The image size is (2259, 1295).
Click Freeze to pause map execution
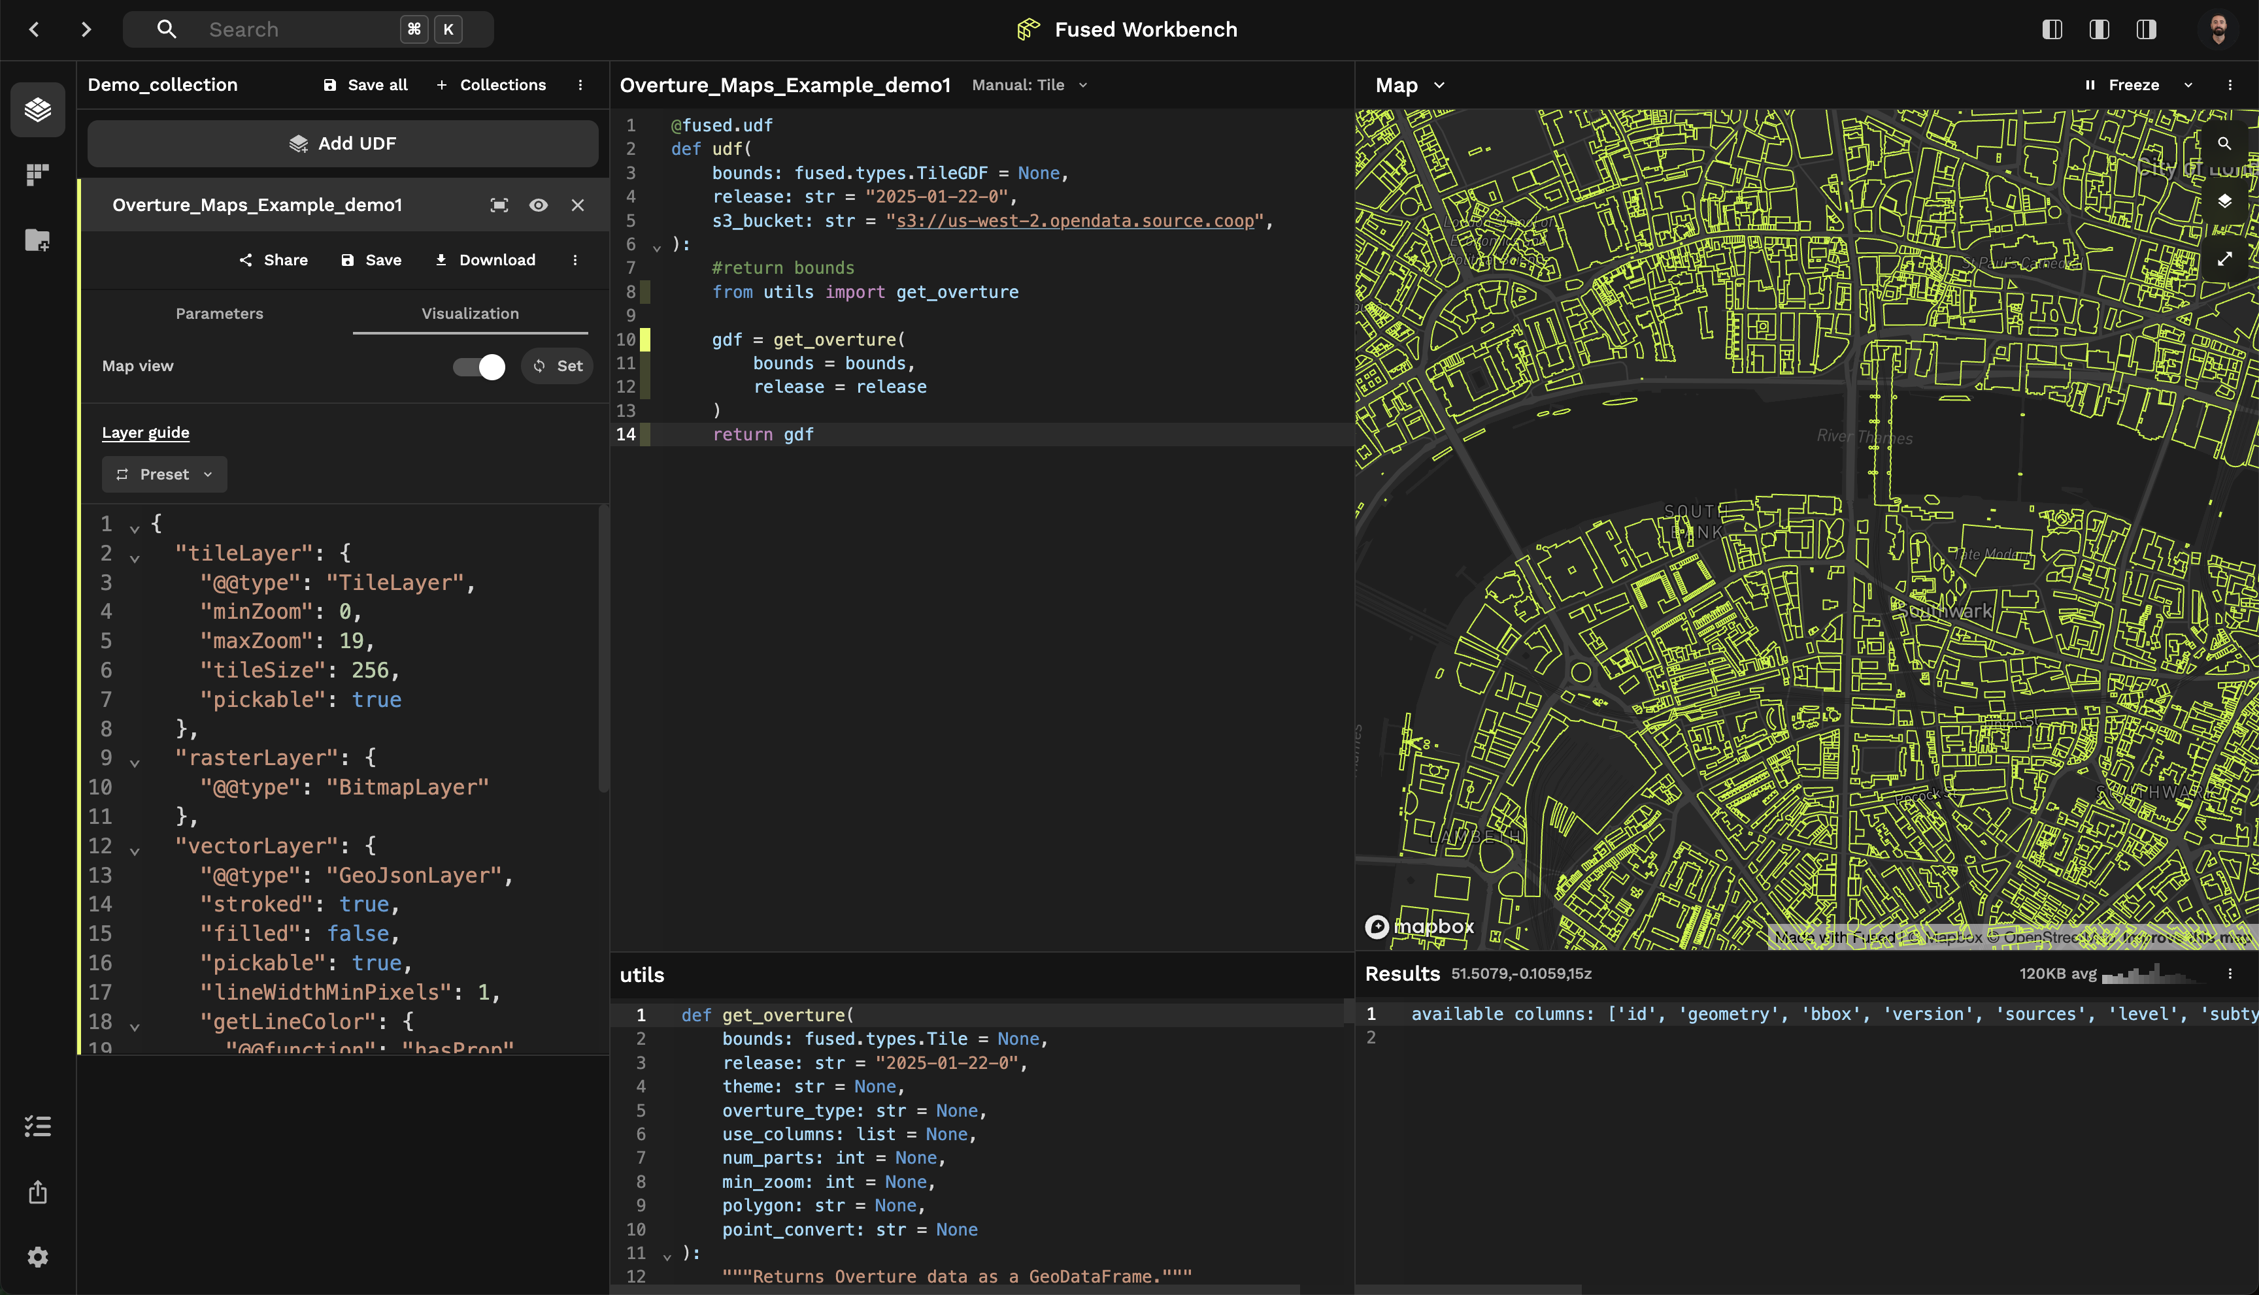point(2122,86)
